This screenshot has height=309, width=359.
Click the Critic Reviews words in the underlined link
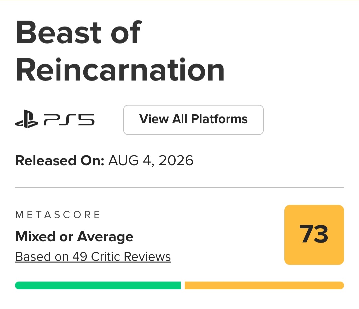point(131,256)
